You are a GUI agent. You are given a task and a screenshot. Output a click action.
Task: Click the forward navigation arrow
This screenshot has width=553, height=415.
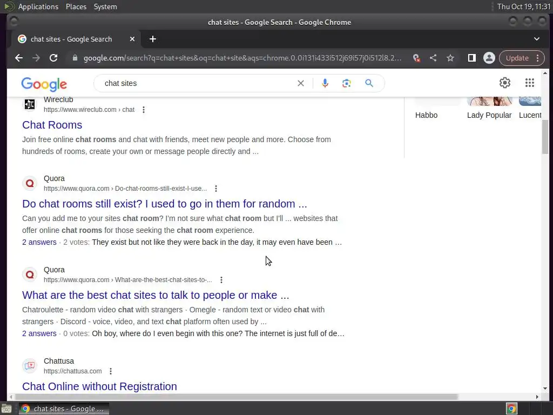point(36,58)
